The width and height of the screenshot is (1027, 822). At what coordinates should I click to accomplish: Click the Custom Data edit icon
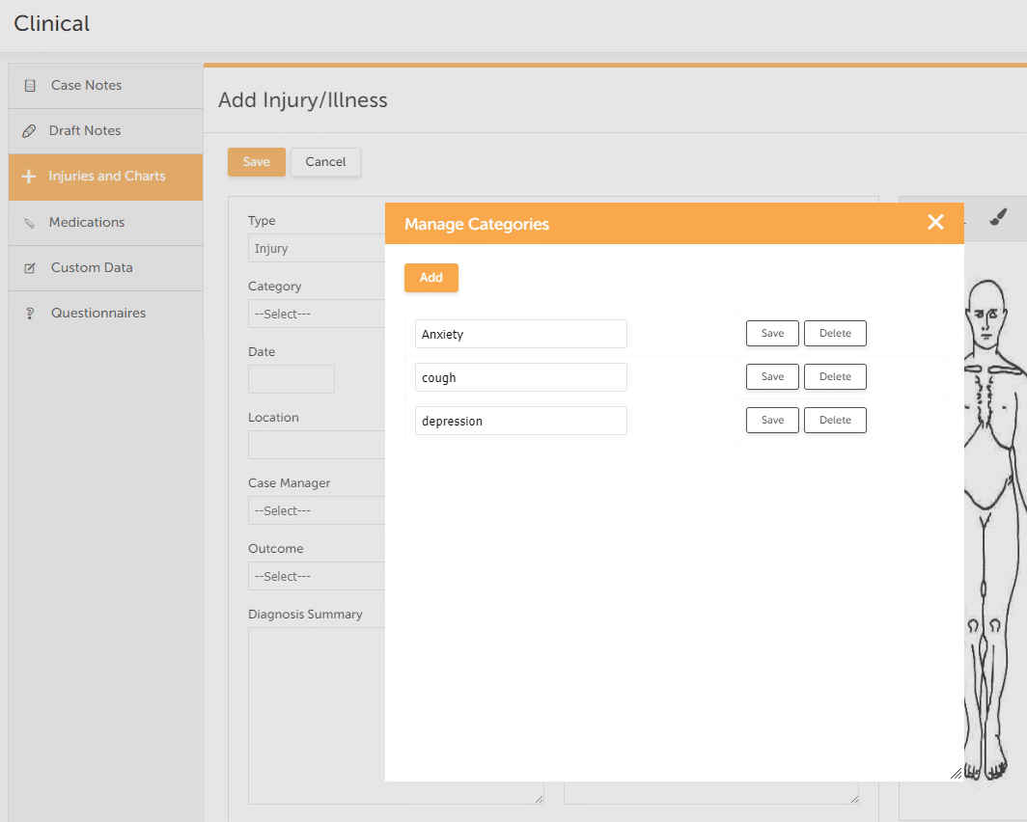(29, 267)
